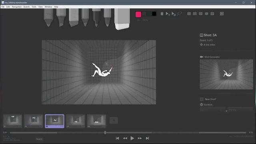Pick the dark green palette swatch

[x=149, y=14]
